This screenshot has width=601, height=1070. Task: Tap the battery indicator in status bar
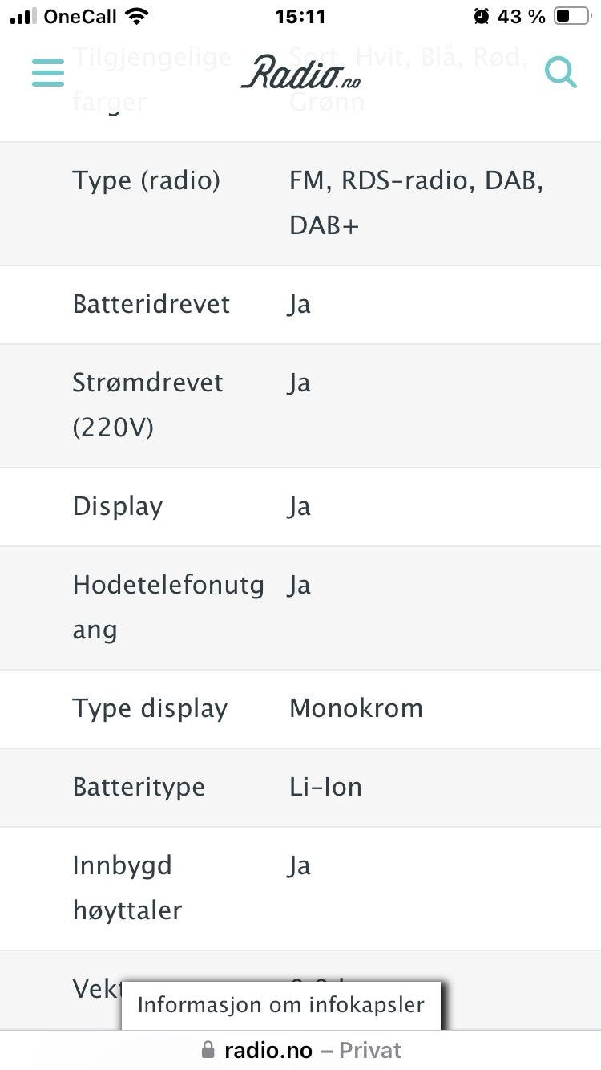pos(572,16)
